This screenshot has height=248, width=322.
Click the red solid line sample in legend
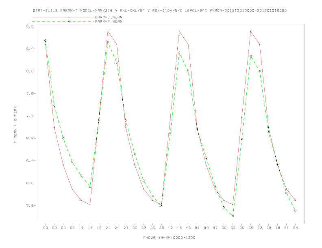(x=63, y=17)
